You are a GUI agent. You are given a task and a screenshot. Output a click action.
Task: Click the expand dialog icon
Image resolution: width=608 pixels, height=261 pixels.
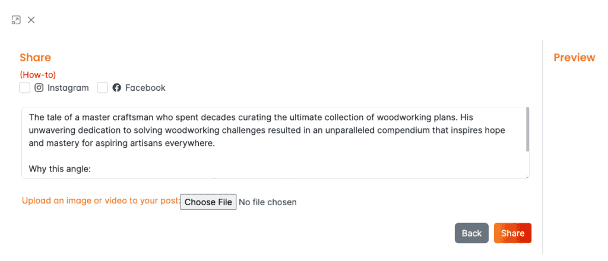16,20
